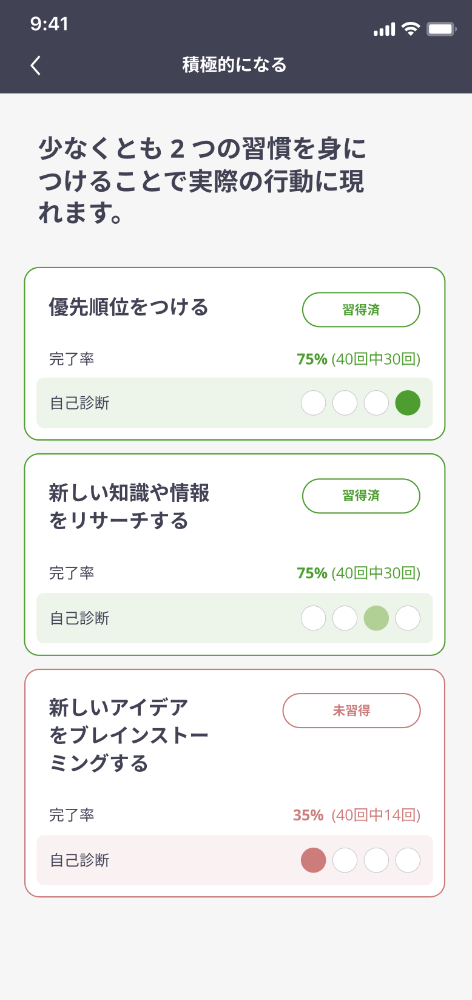Select last self-assessment circle in brainstorming card

pyautogui.click(x=408, y=860)
